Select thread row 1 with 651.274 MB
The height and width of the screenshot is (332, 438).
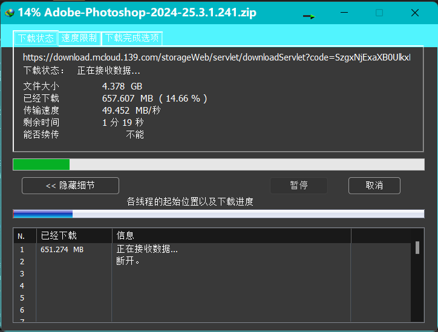point(212,249)
